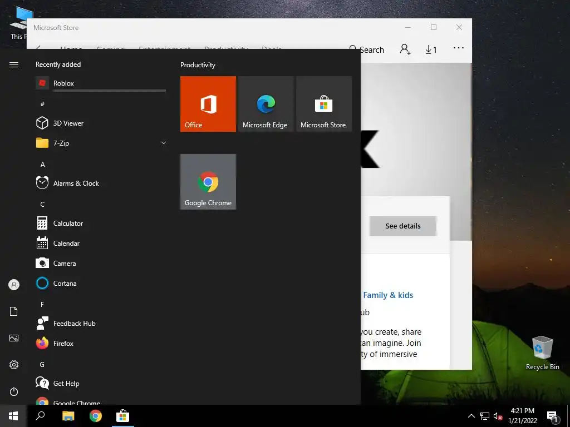Click the Recently added heading
This screenshot has height=427, width=570.
(58, 64)
